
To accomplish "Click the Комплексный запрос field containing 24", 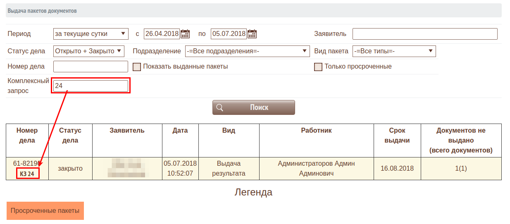I will 91,86.
